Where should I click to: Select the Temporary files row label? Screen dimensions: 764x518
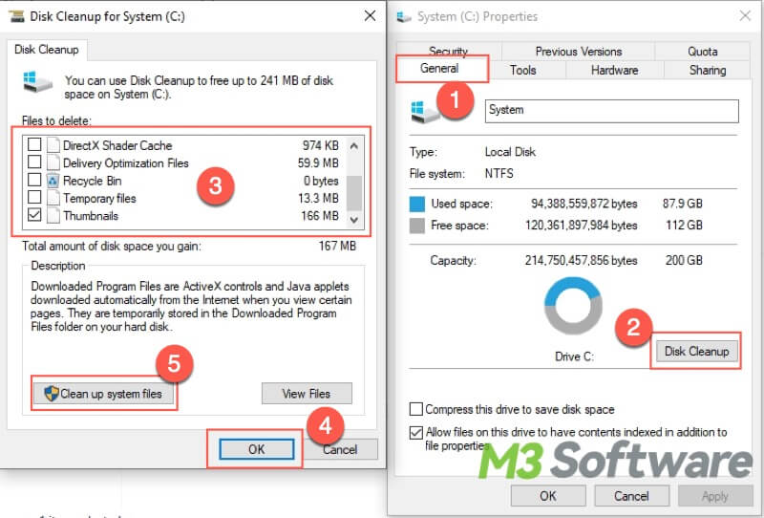coord(99,198)
